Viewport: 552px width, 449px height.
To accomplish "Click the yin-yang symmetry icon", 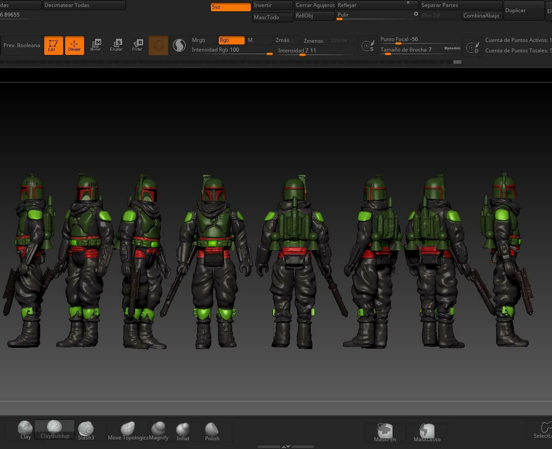I will pyautogui.click(x=179, y=45).
